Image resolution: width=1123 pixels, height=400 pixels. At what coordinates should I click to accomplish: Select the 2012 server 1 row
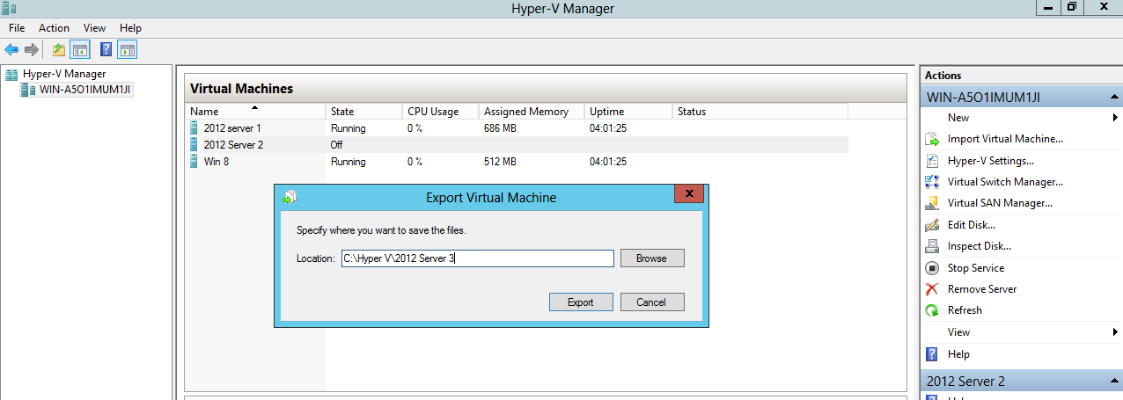pyautogui.click(x=517, y=128)
